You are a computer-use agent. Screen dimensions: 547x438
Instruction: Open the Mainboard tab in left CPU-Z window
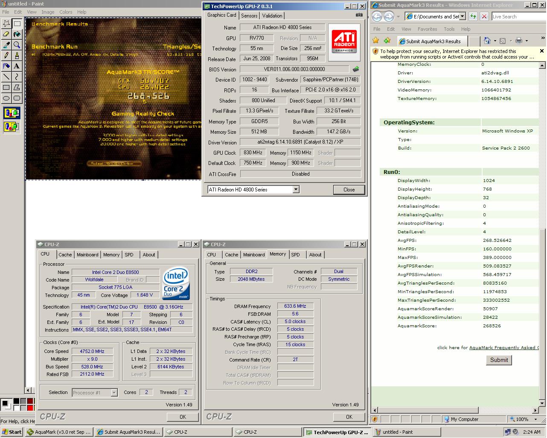click(x=87, y=255)
